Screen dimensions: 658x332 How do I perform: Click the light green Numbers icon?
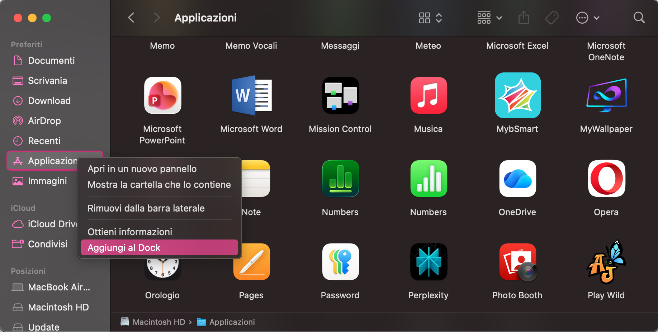(429, 179)
